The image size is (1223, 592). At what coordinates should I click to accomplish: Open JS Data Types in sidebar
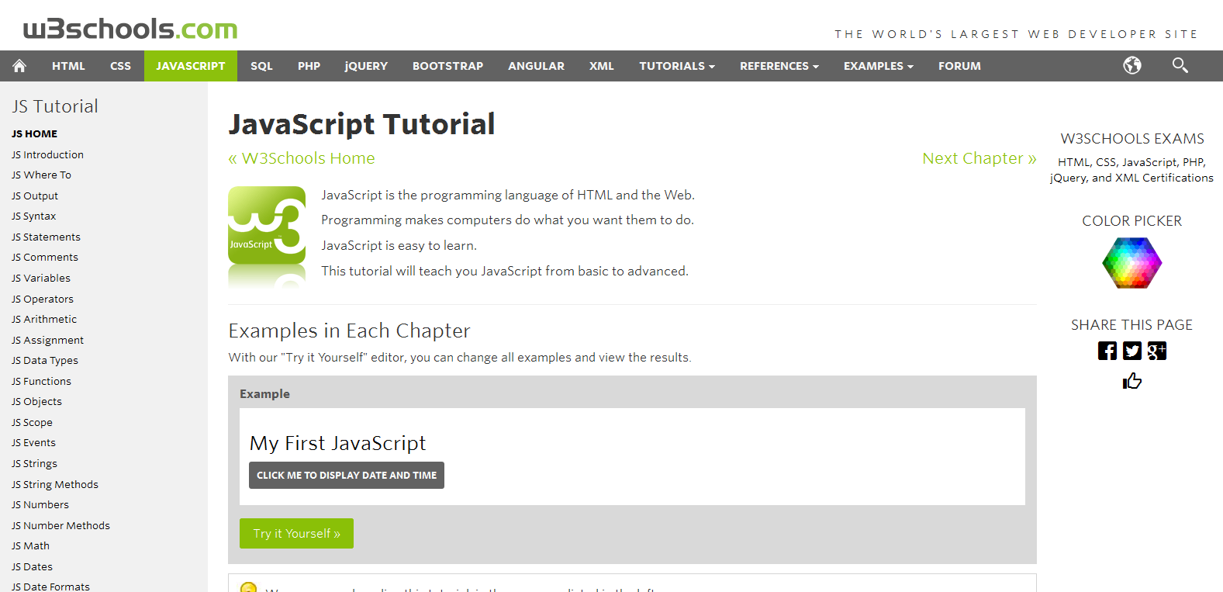tap(45, 360)
